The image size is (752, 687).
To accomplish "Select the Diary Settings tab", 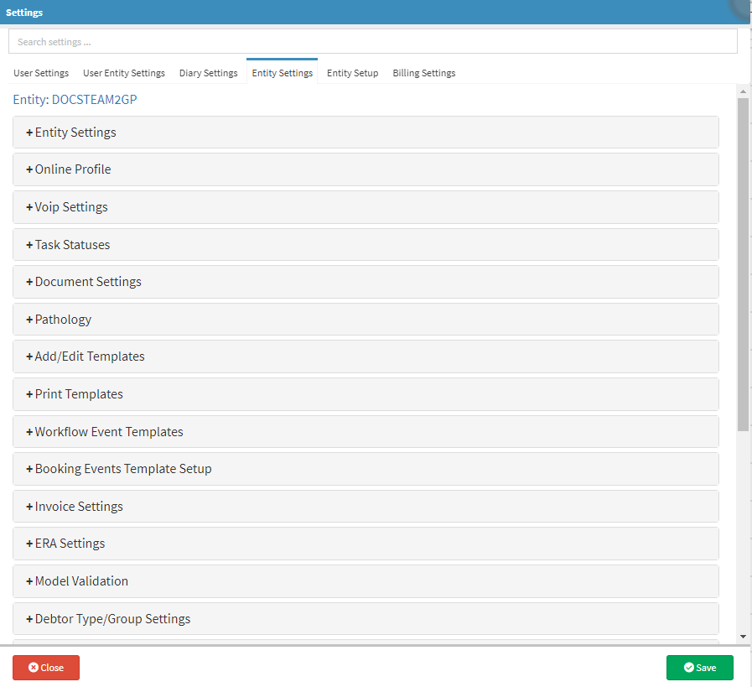I will (x=208, y=73).
